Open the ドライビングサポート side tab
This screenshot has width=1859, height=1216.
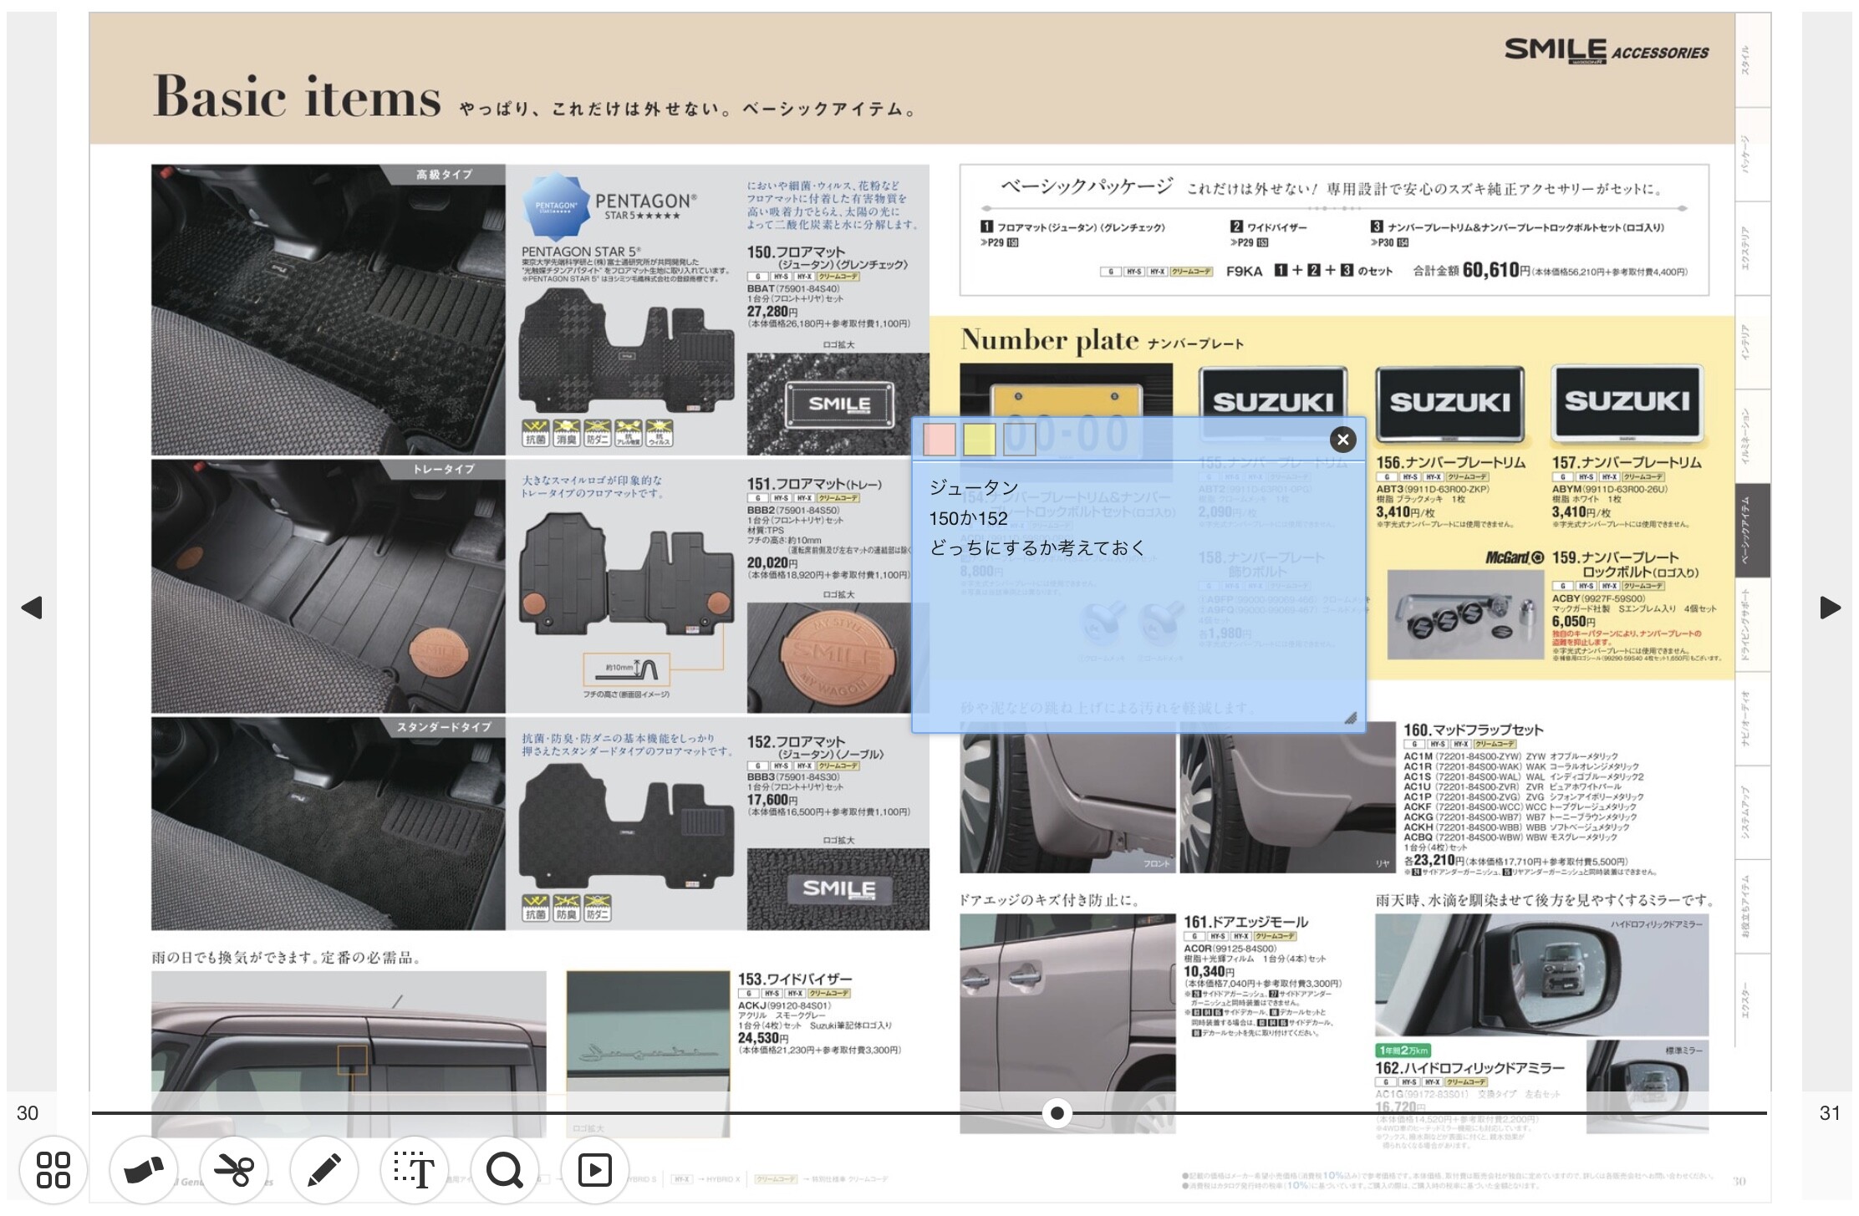coord(1752,624)
